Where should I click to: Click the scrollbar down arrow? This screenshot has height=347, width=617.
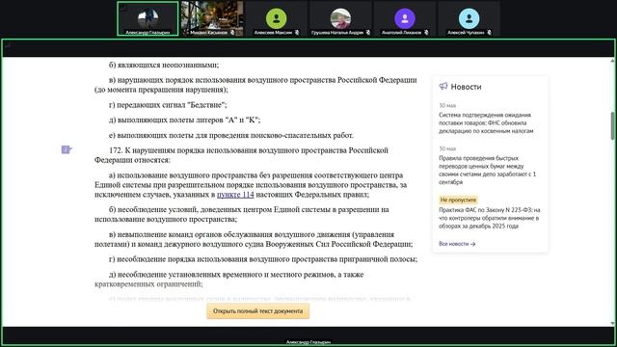[x=613, y=324]
